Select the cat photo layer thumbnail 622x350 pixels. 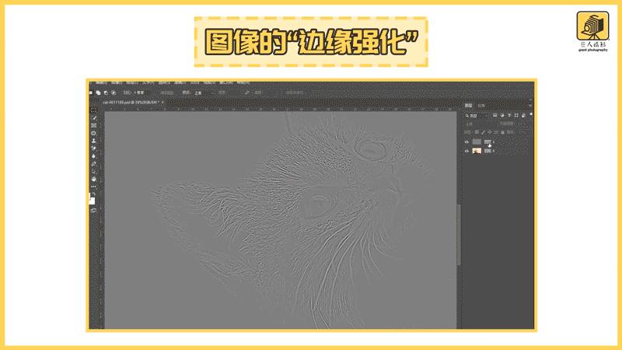coord(477,151)
